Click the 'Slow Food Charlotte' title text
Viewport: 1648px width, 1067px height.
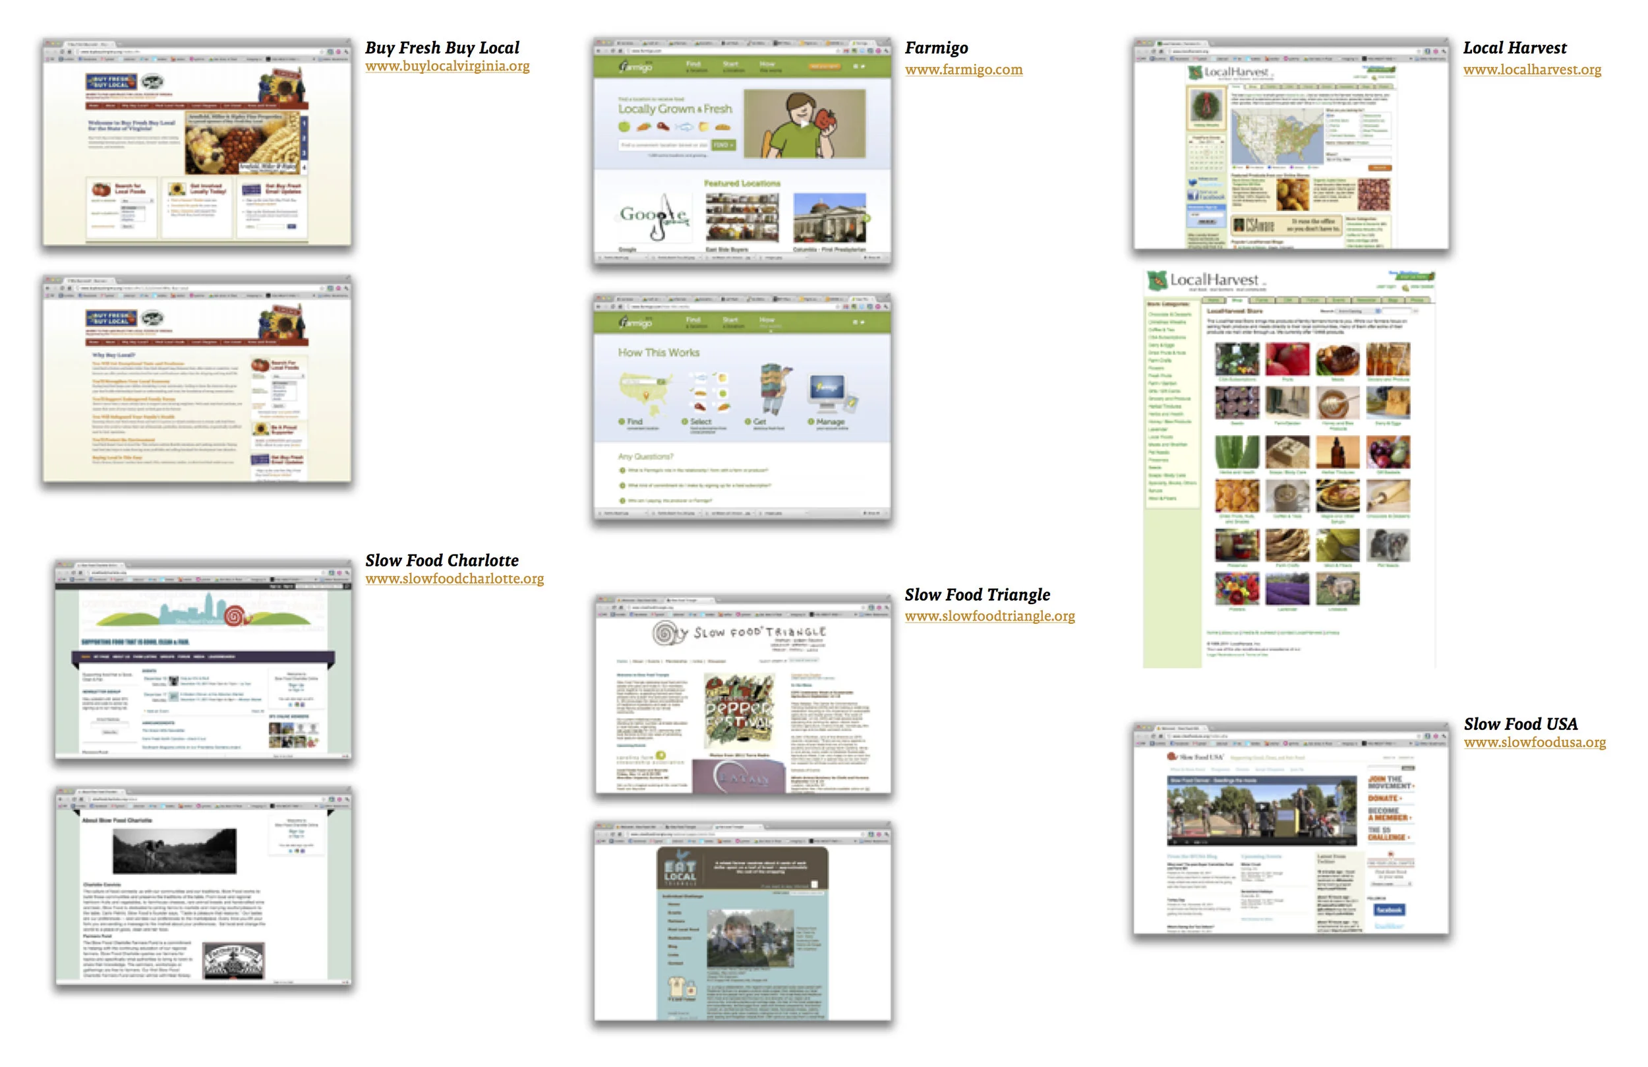coord(442,560)
